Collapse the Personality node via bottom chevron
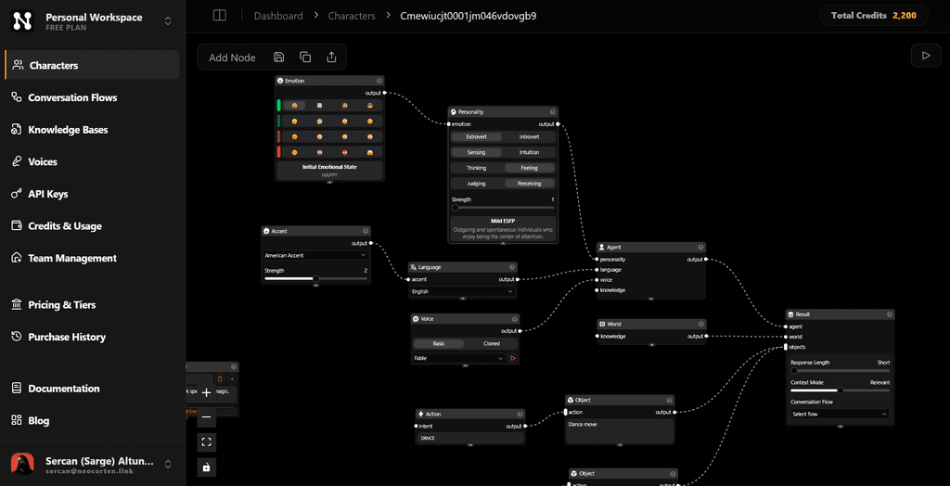This screenshot has width=950, height=486. 503,244
